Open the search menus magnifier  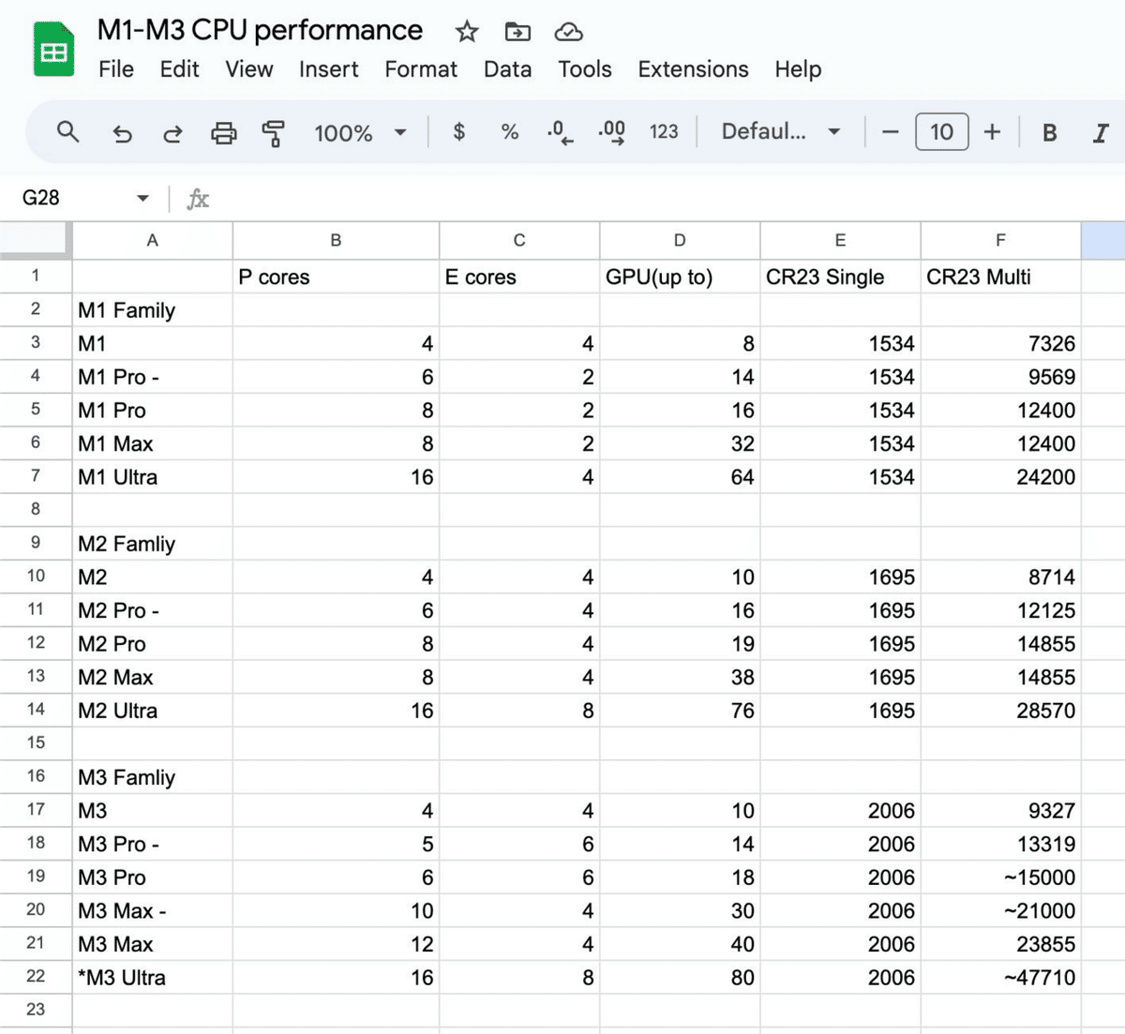[68, 132]
